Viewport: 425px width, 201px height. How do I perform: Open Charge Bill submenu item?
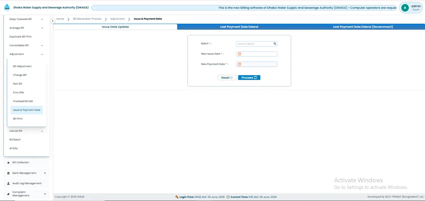[x=20, y=75]
